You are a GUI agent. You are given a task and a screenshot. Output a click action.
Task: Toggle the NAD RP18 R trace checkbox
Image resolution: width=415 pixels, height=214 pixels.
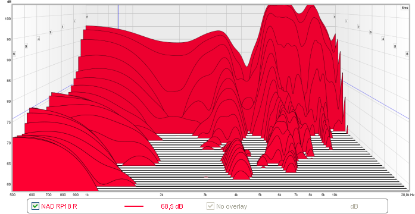point(35,206)
